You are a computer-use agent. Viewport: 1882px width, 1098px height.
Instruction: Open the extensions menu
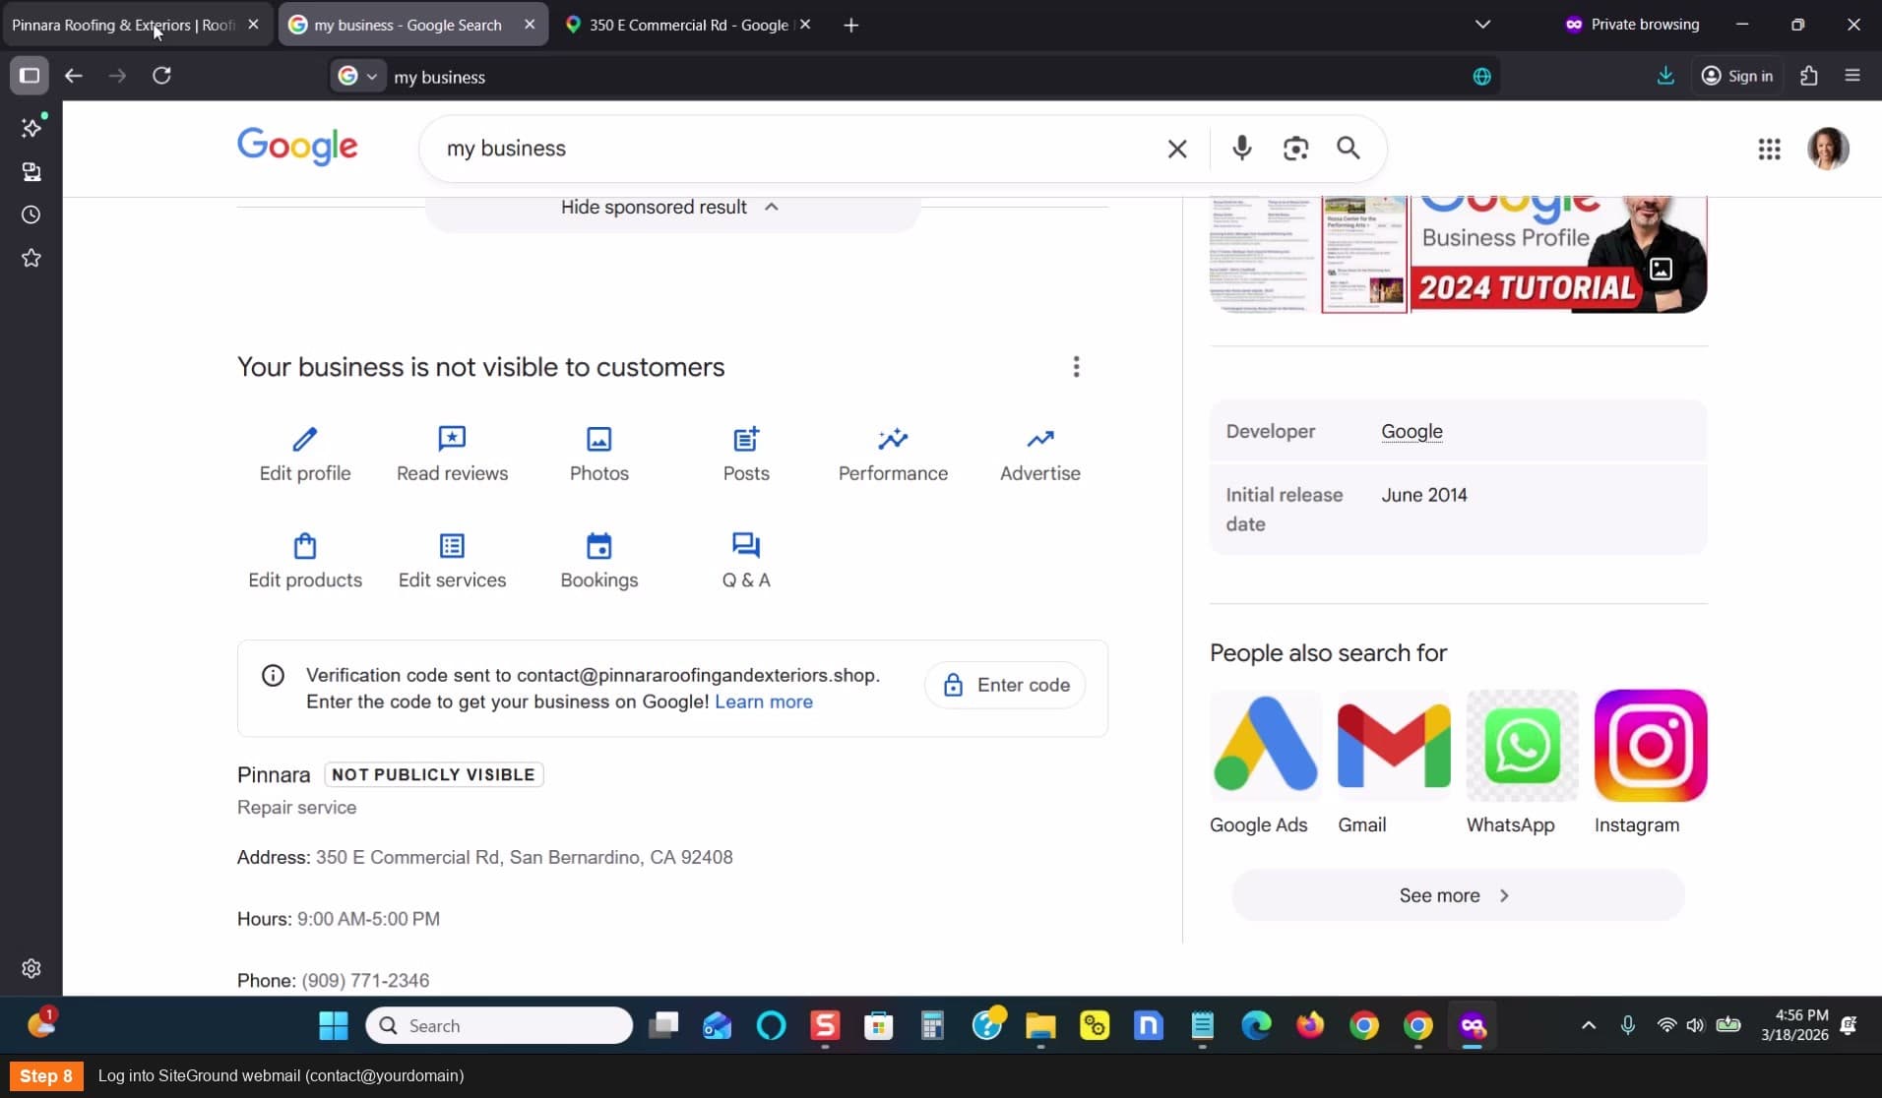coord(1808,76)
